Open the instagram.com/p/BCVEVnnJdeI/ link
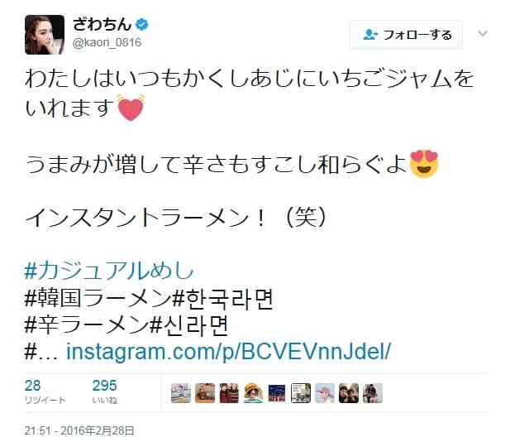Viewport: 515px width, 442px height. 228,352
